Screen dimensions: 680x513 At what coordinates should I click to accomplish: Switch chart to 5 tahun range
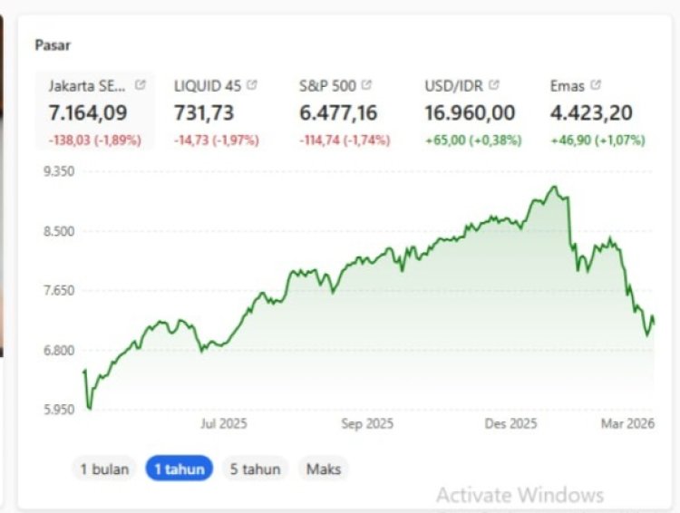click(x=254, y=469)
